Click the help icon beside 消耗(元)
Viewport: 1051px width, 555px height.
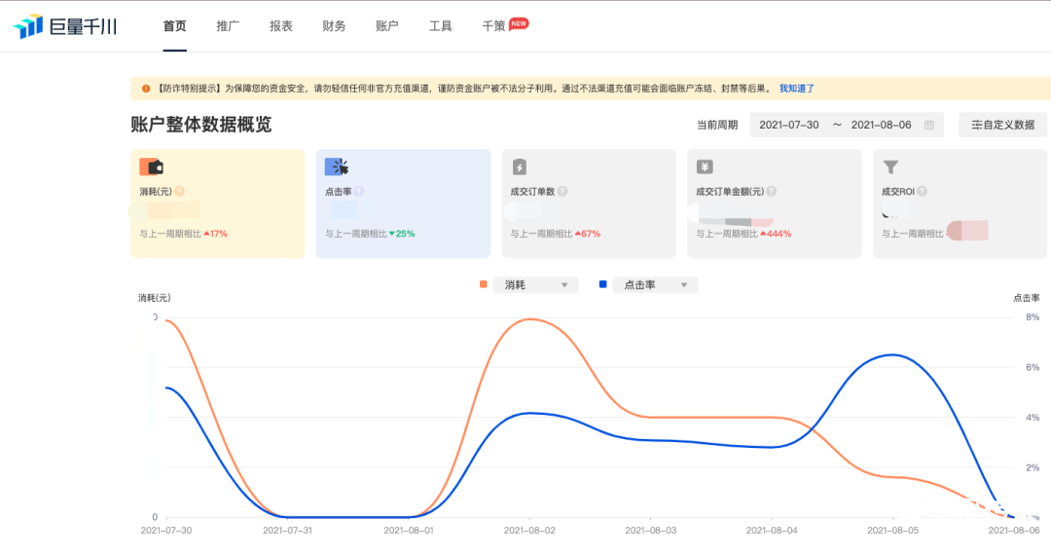click(179, 192)
